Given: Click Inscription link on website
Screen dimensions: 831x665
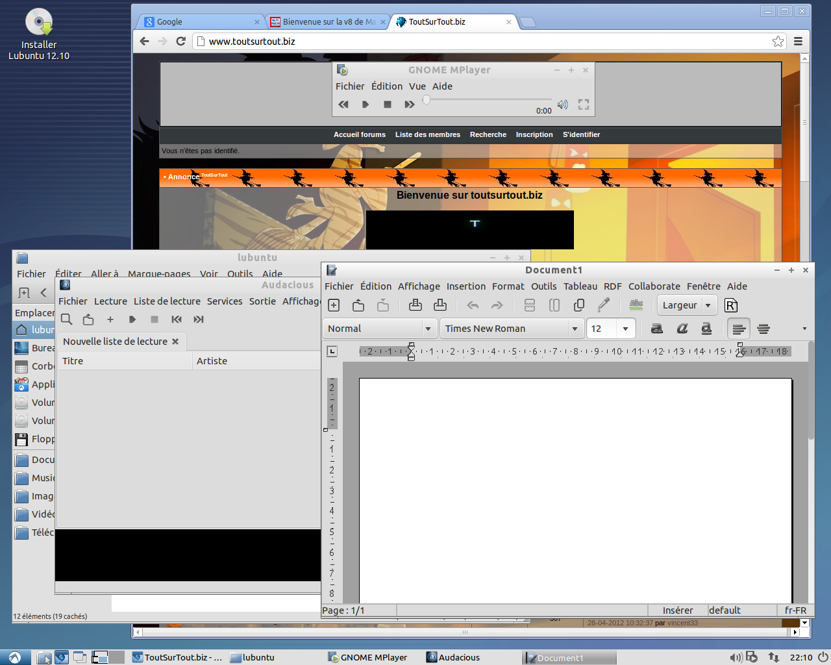Looking at the screenshot, I should pos(534,134).
